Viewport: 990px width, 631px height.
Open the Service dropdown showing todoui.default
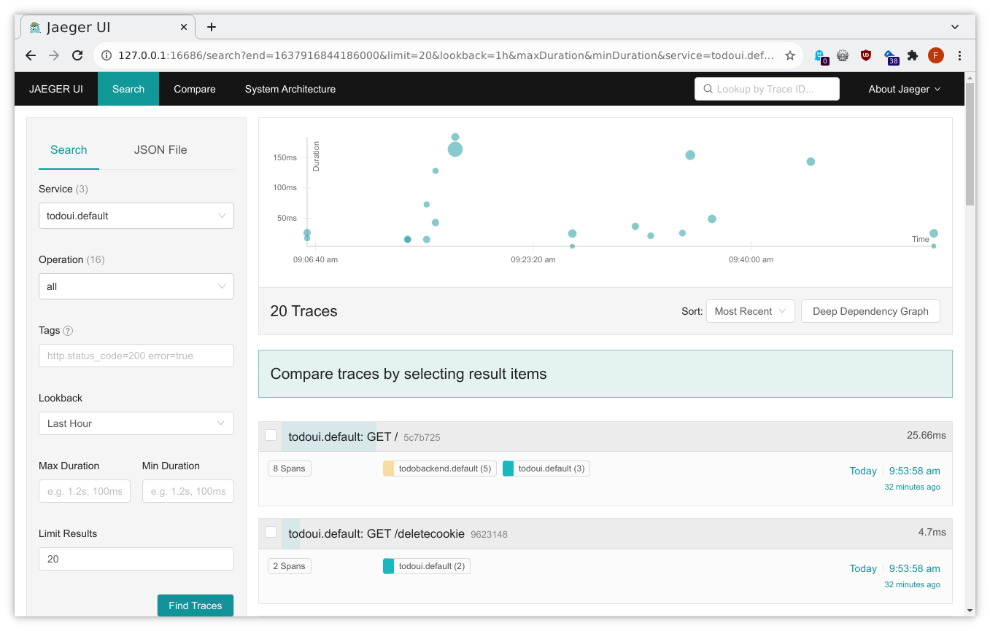136,216
